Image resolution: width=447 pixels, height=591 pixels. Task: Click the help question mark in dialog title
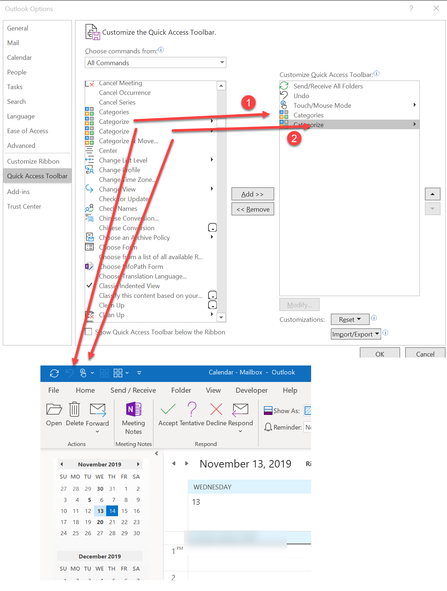(x=411, y=8)
